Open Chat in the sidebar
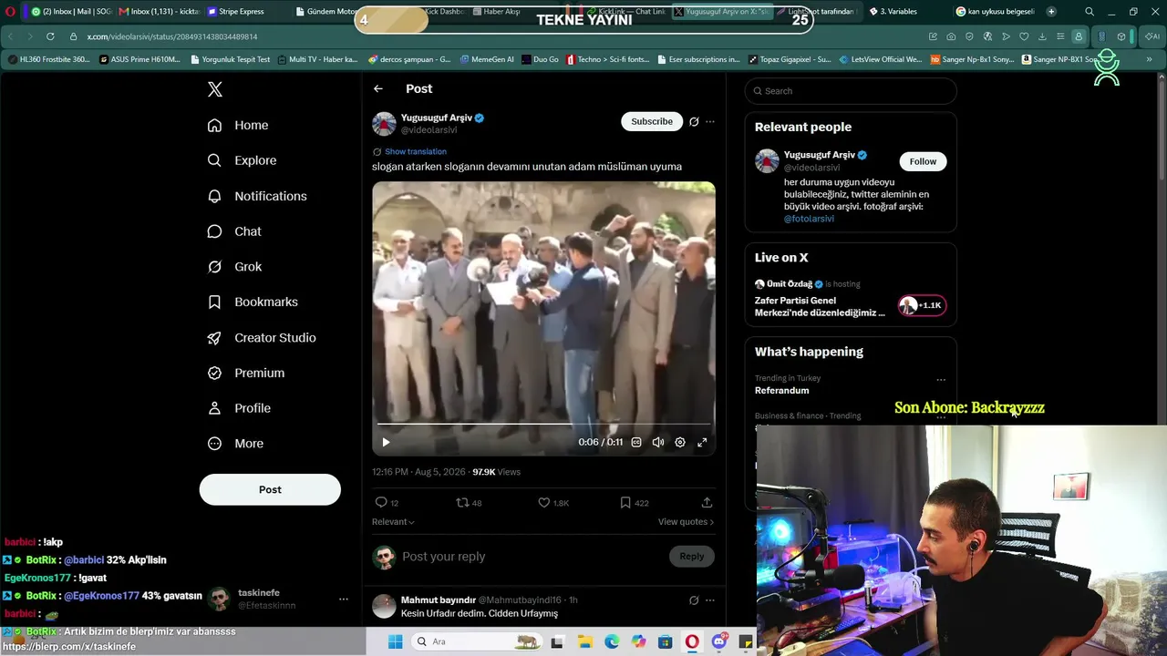This screenshot has height=656, width=1167. [234, 231]
